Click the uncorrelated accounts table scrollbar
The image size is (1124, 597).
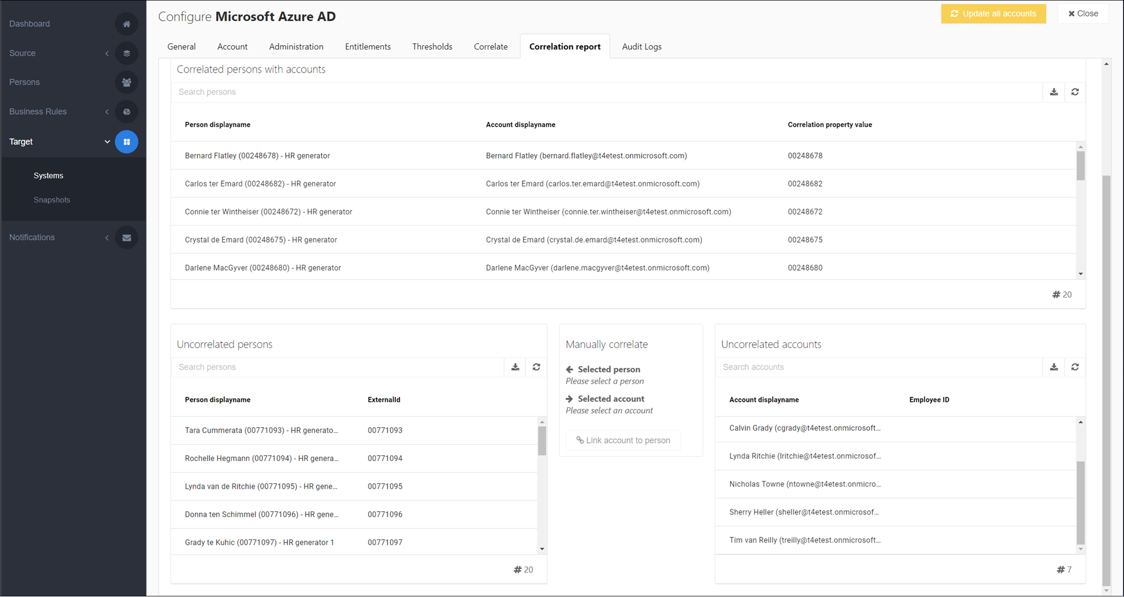pos(1081,503)
